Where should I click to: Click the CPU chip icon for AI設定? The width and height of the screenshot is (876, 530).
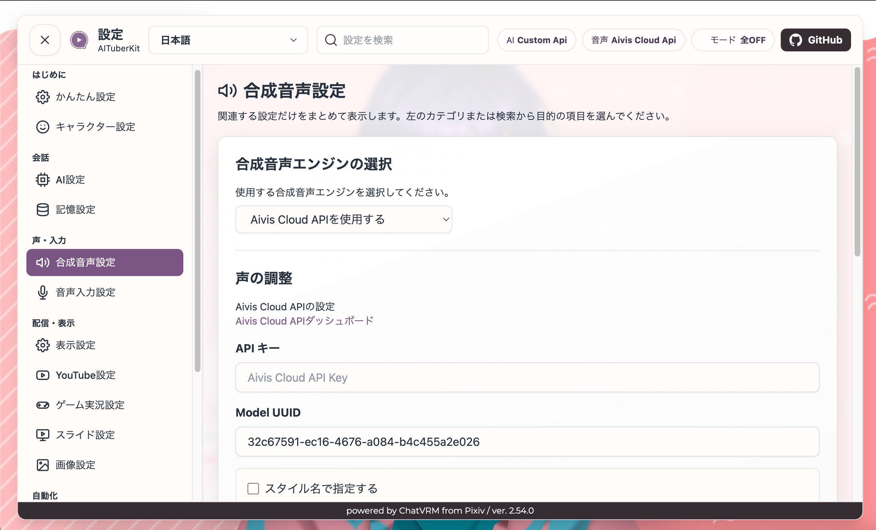tap(43, 179)
